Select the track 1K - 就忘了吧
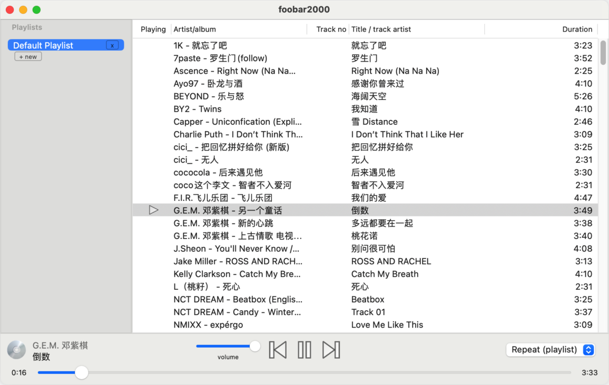This screenshot has width=609, height=385. click(365, 45)
